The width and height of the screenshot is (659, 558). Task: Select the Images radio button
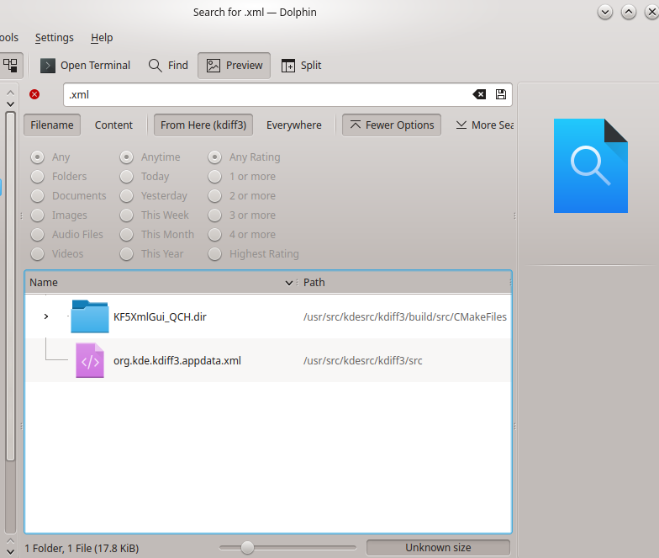point(37,215)
